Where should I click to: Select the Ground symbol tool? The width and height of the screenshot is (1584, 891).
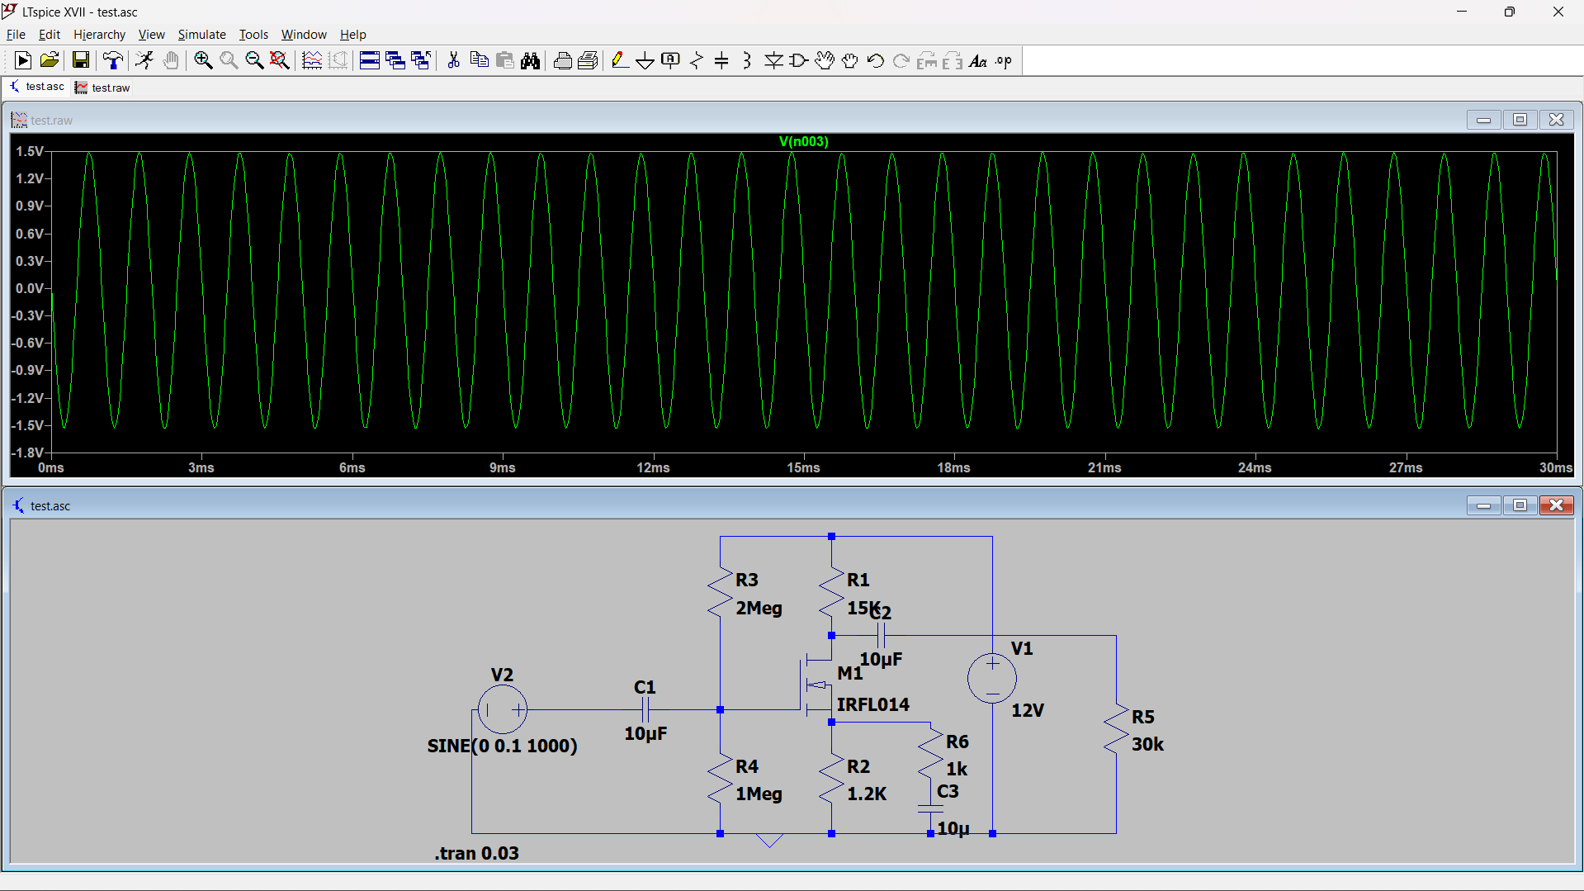coord(645,60)
